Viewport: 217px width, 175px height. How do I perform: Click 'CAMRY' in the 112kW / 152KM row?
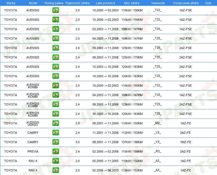[x=33, y=133]
